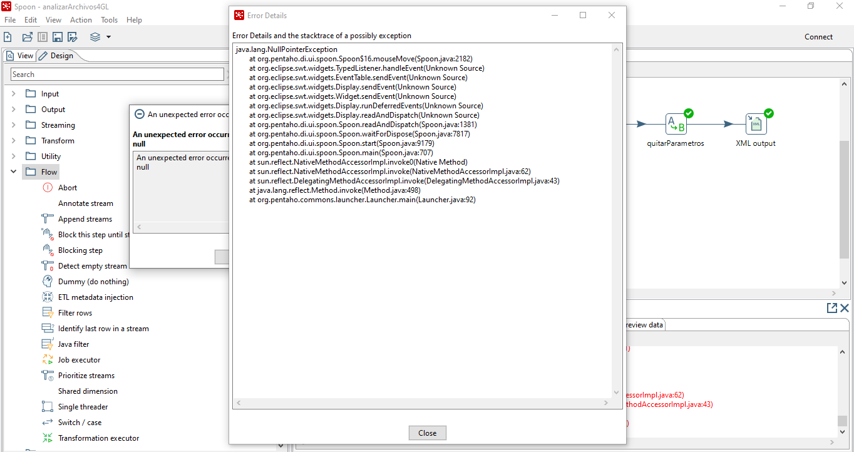Click the stacktrace horizontal scrollbar right arrow
The image size is (854, 452).
[x=606, y=404]
